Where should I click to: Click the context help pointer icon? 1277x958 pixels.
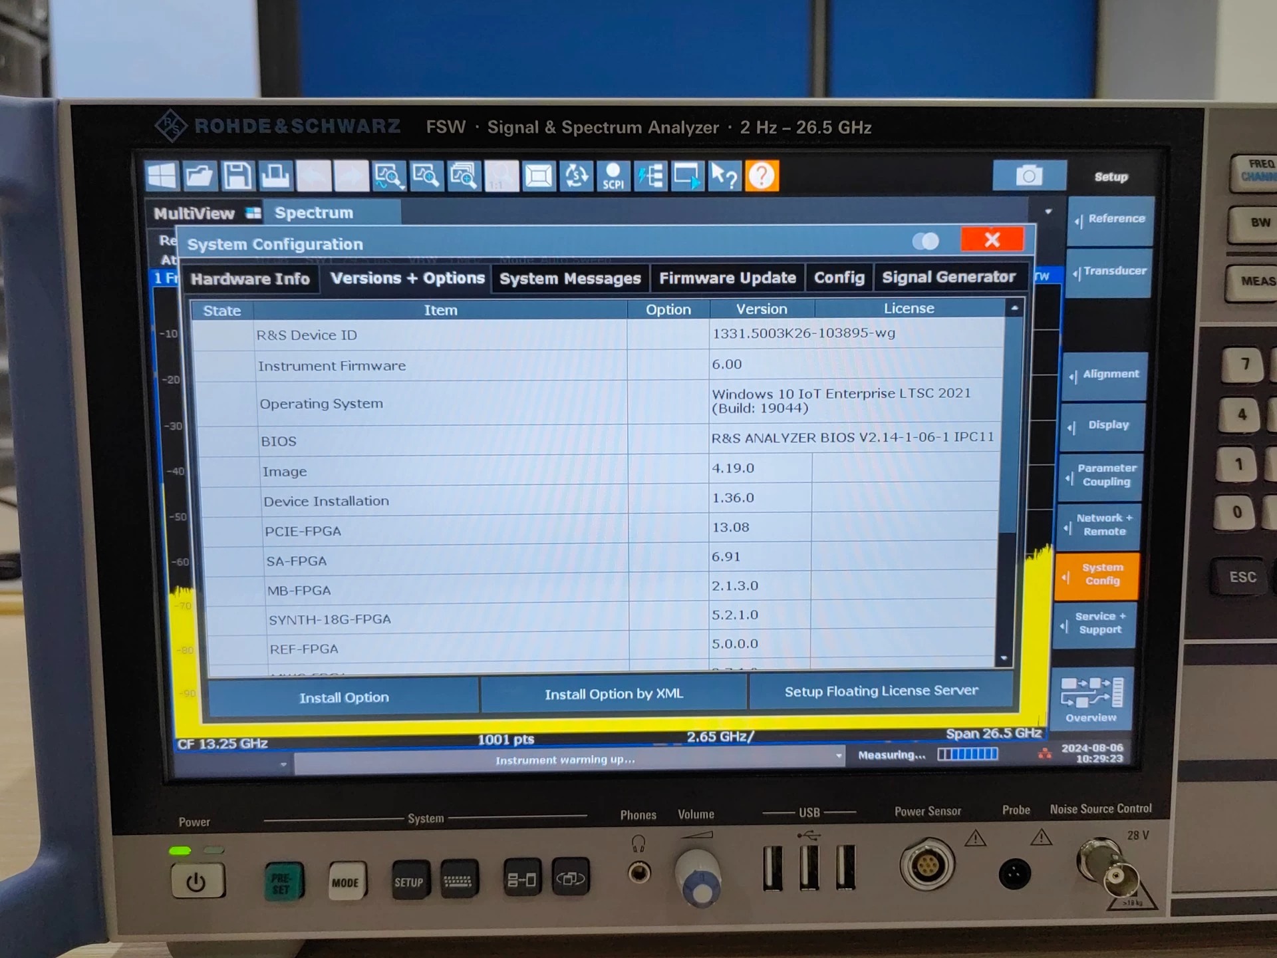click(724, 176)
